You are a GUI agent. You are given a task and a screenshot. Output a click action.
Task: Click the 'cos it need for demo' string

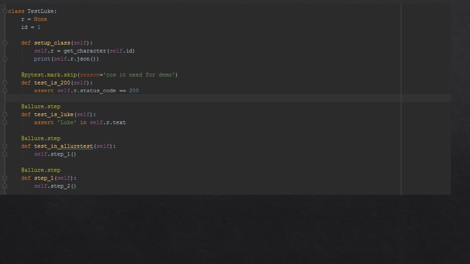(x=139, y=75)
